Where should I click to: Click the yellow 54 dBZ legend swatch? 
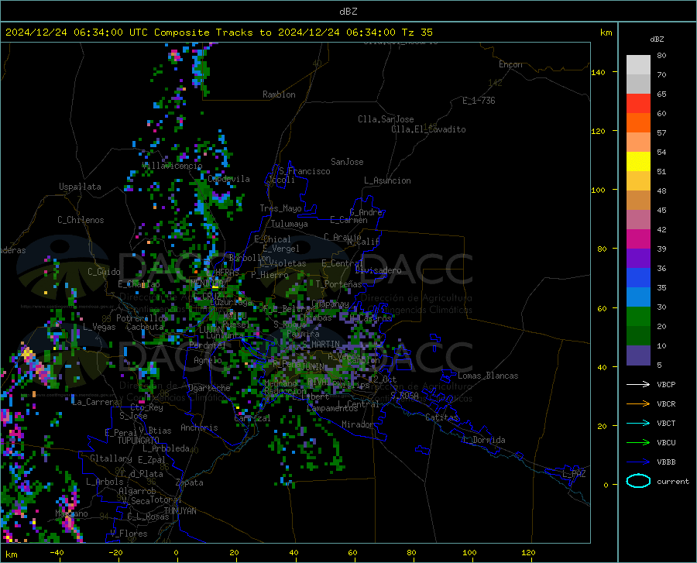tap(638, 162)
